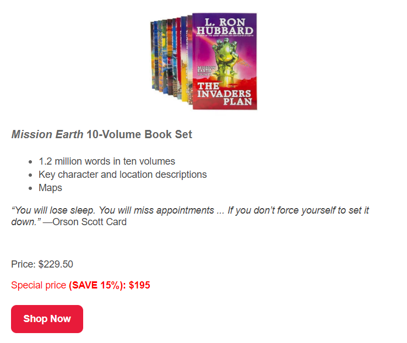The image size is (407, 343).
Task: Click the $195 special price amount
Action: pos(139,285)
